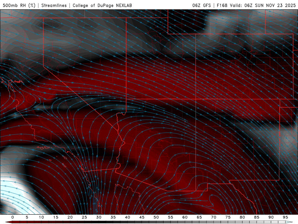Screen dimensions: 298x224
Task: Click the colorbar label '10'
Action: [x=41, y=217]
